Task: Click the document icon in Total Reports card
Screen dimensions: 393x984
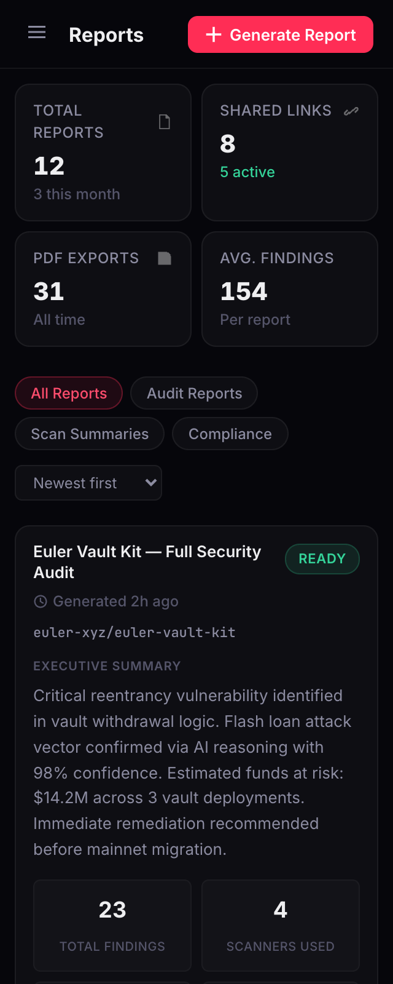Action: [x=165, y=122]
